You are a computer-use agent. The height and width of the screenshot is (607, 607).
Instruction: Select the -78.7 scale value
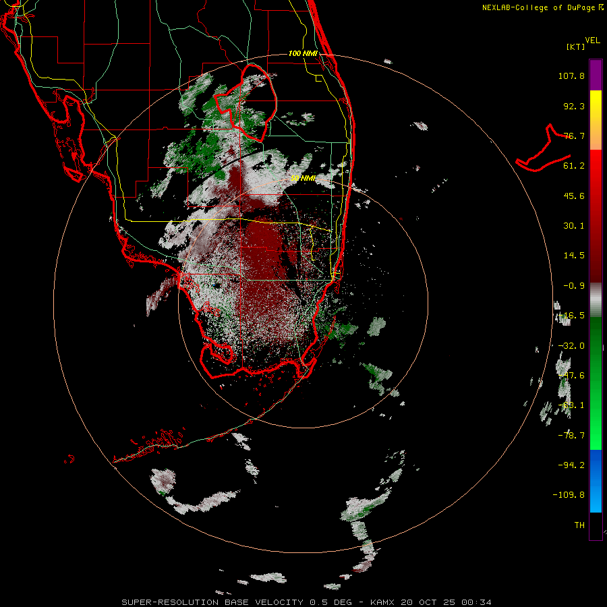(x=571, y=436)
